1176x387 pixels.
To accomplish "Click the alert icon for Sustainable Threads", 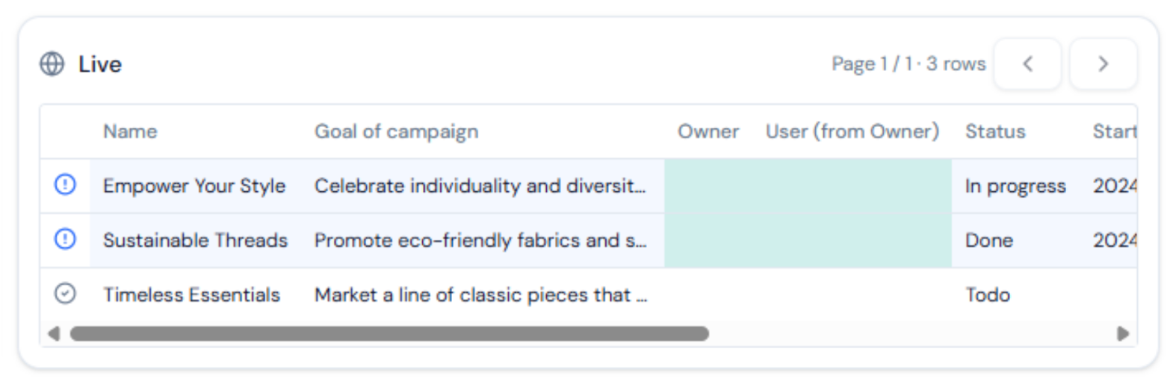I will (x=65, y=239).
